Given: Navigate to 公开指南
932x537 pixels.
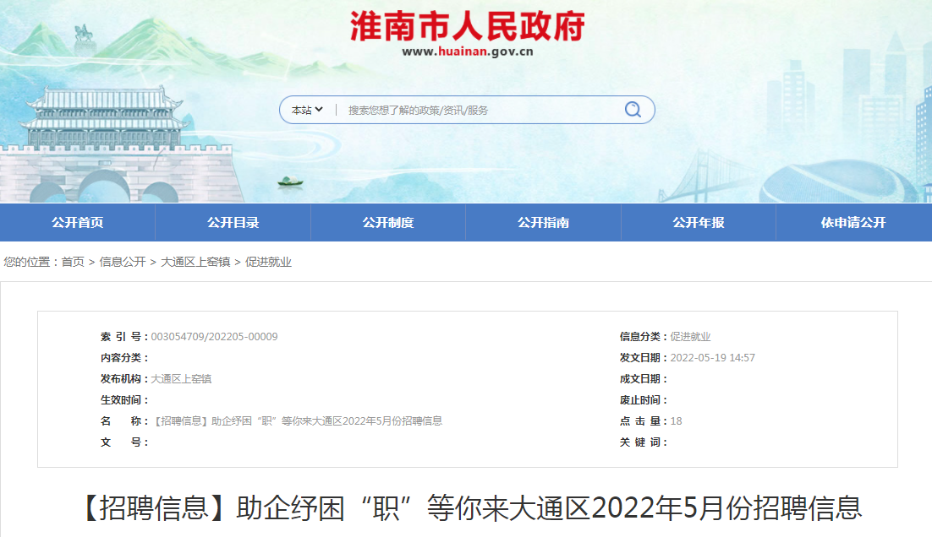Looking at the screenshot, I should 543,222.
